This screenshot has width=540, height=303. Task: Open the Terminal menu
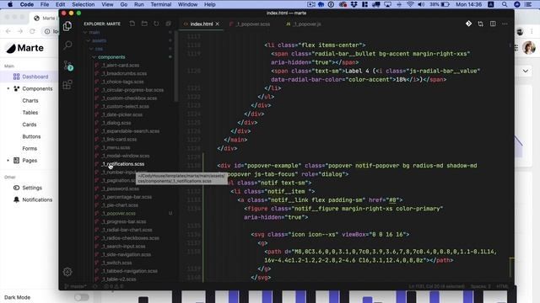click(x=161, y=4)
